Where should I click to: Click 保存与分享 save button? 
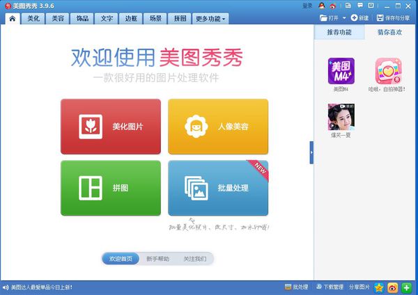click(393, 18)
